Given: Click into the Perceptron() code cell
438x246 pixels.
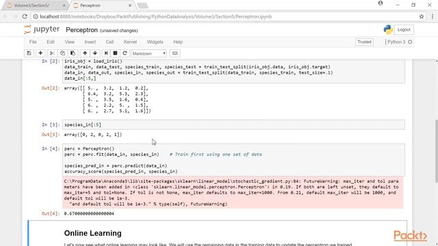Looking at the screenshot, I should (x=233, y=160).
